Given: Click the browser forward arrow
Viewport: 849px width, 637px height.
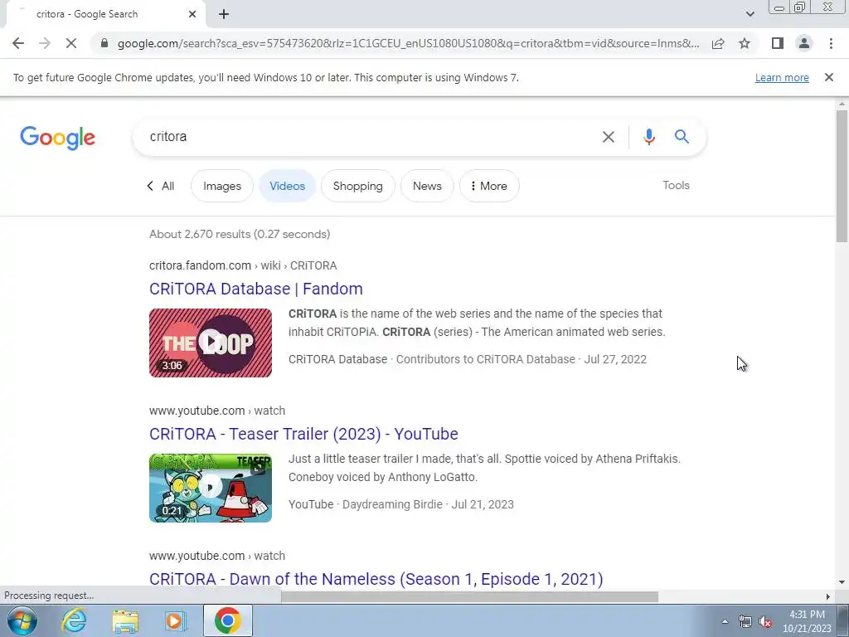Looking at the screenshot, I should (x=45, y=43).
